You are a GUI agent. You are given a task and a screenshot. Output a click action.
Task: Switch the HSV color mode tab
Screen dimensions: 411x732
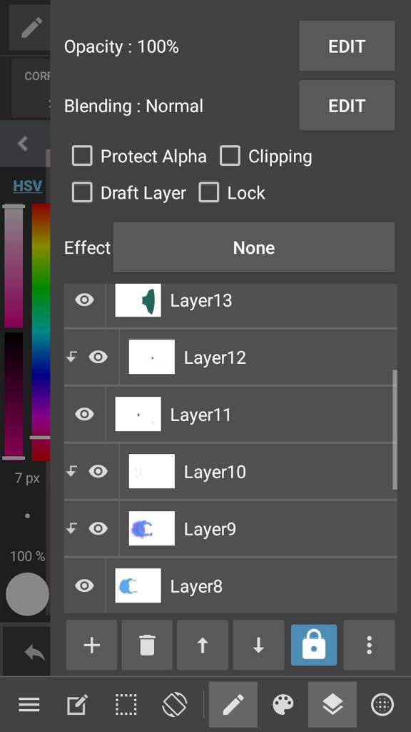(28, 186)
